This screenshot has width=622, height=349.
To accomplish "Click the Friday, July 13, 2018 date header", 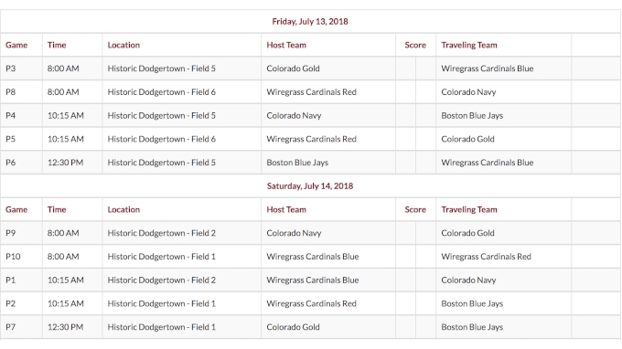I will pos(310,21).
